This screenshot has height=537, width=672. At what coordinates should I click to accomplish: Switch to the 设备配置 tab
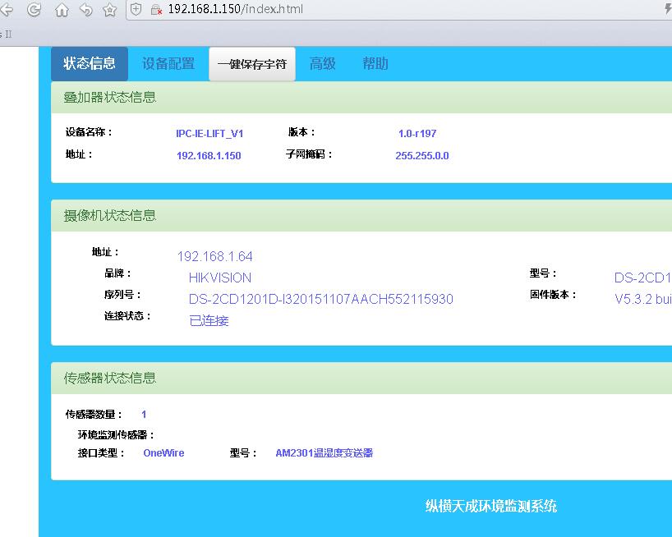(168, 63)
